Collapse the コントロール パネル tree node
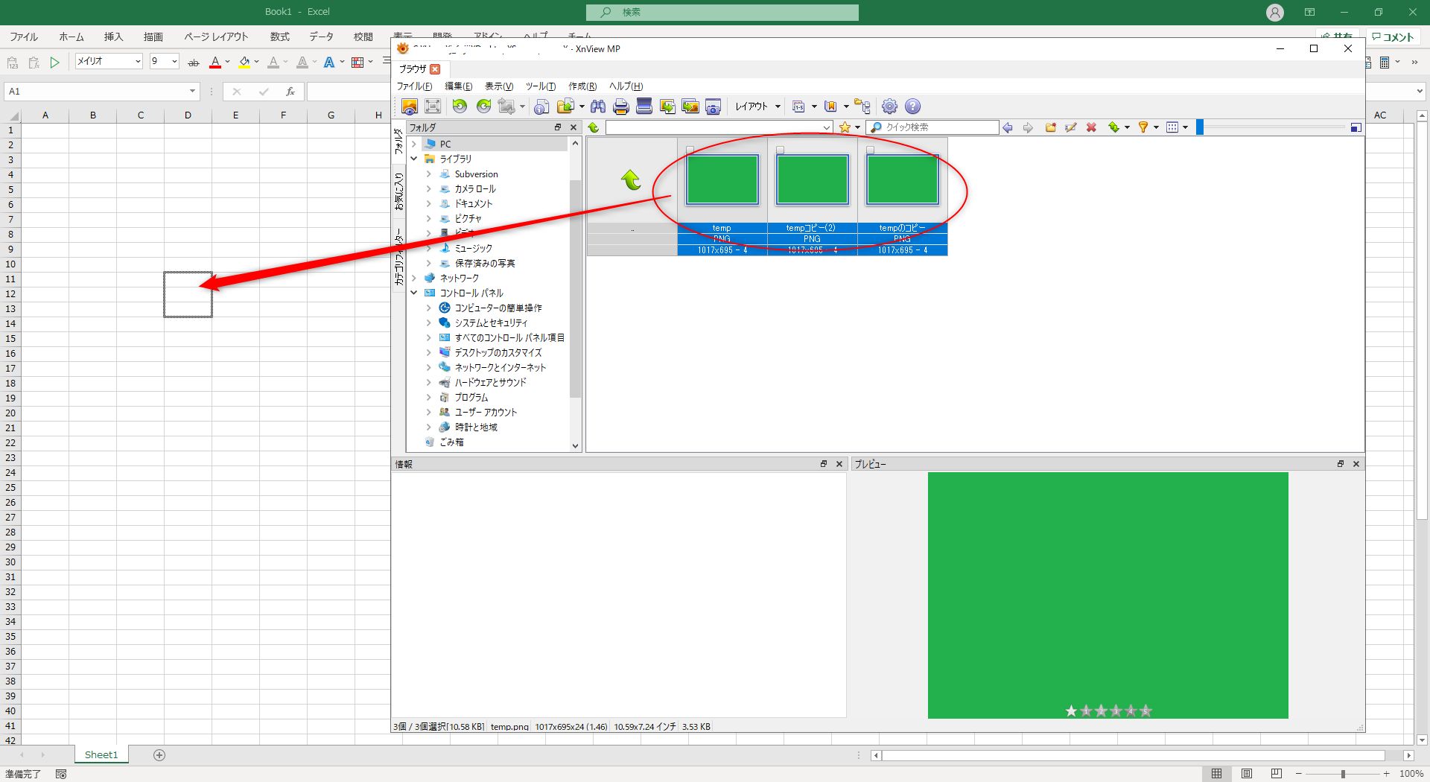 coord(414,293)
